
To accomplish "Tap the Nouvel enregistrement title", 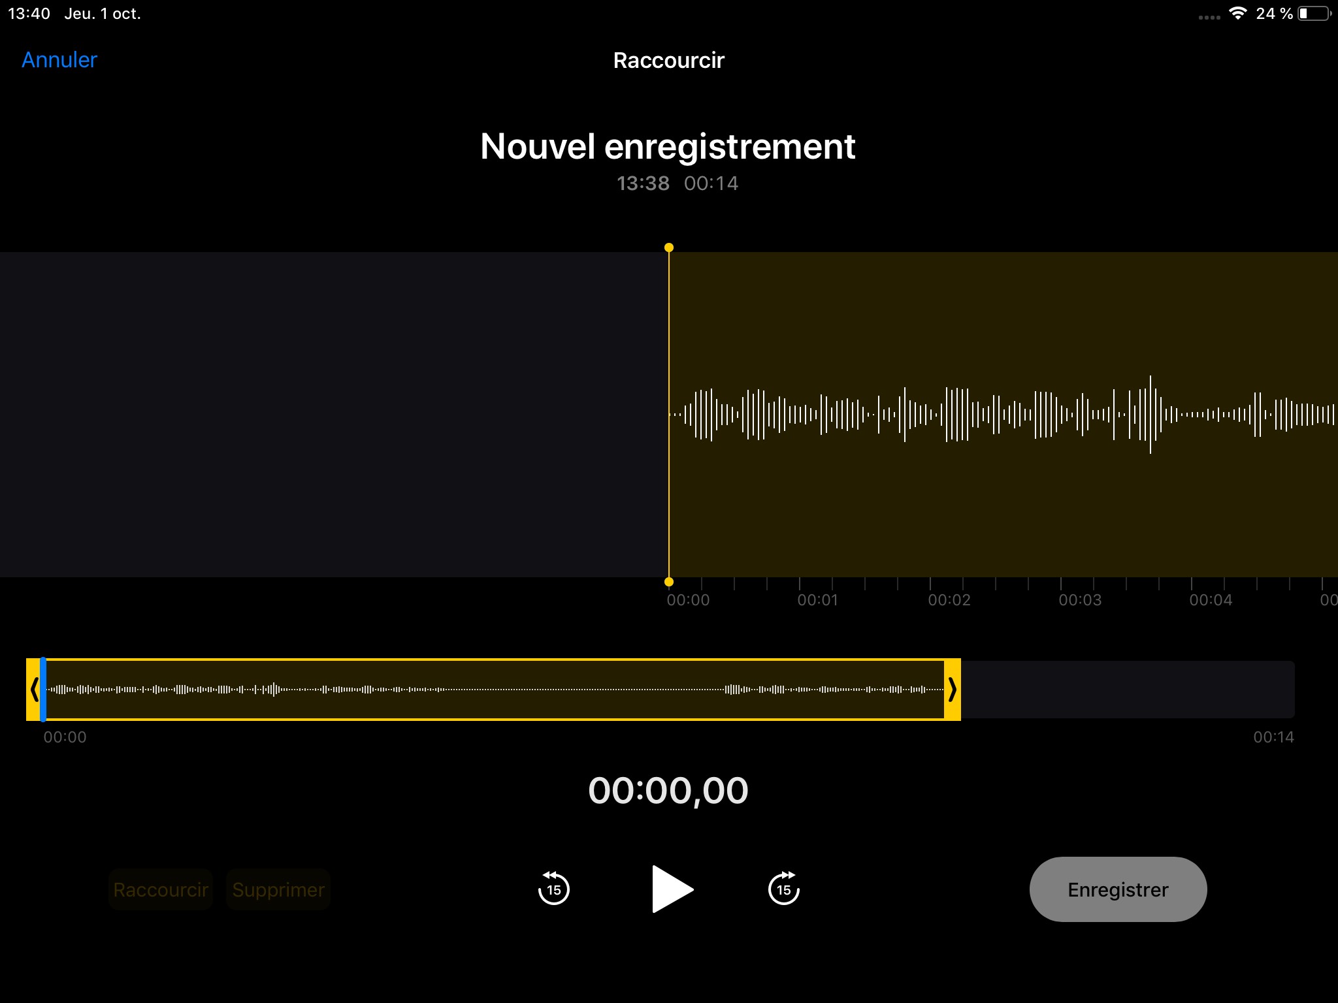I will (x=668, y=146).
